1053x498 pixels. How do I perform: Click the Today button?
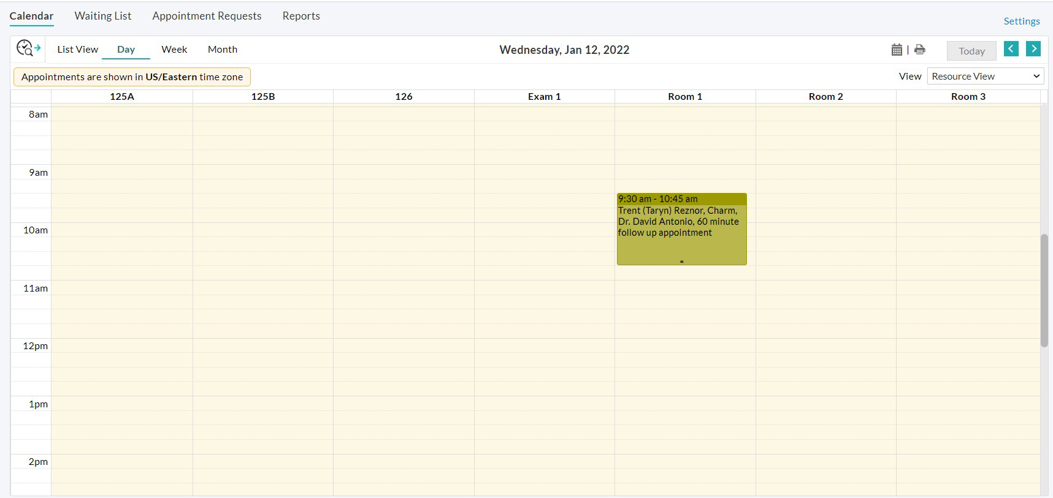click(x=971, y=51)
